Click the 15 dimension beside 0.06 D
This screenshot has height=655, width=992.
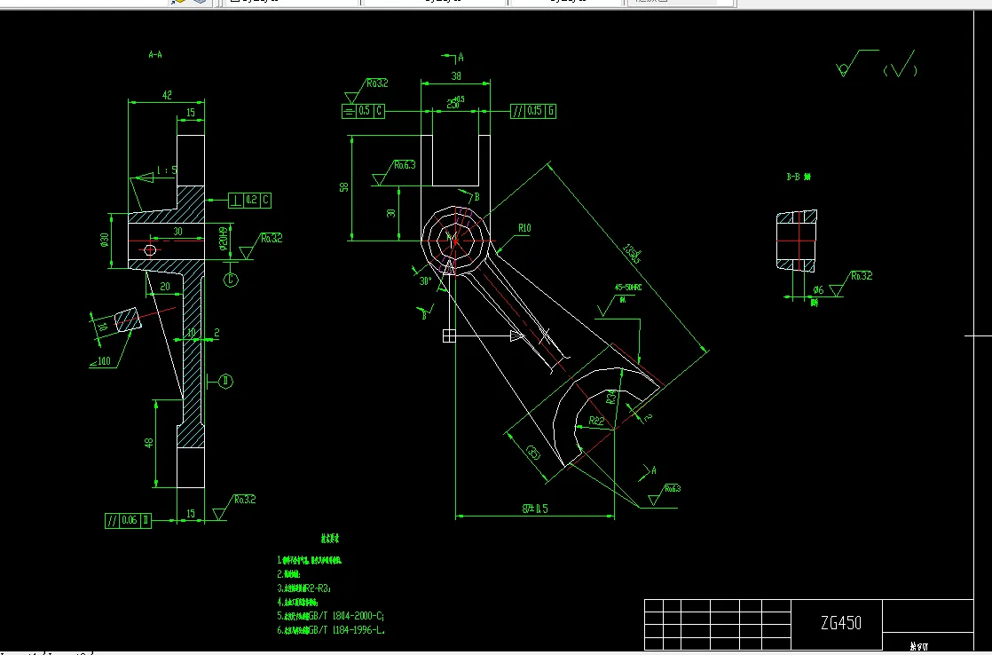(x=191, y=514)
